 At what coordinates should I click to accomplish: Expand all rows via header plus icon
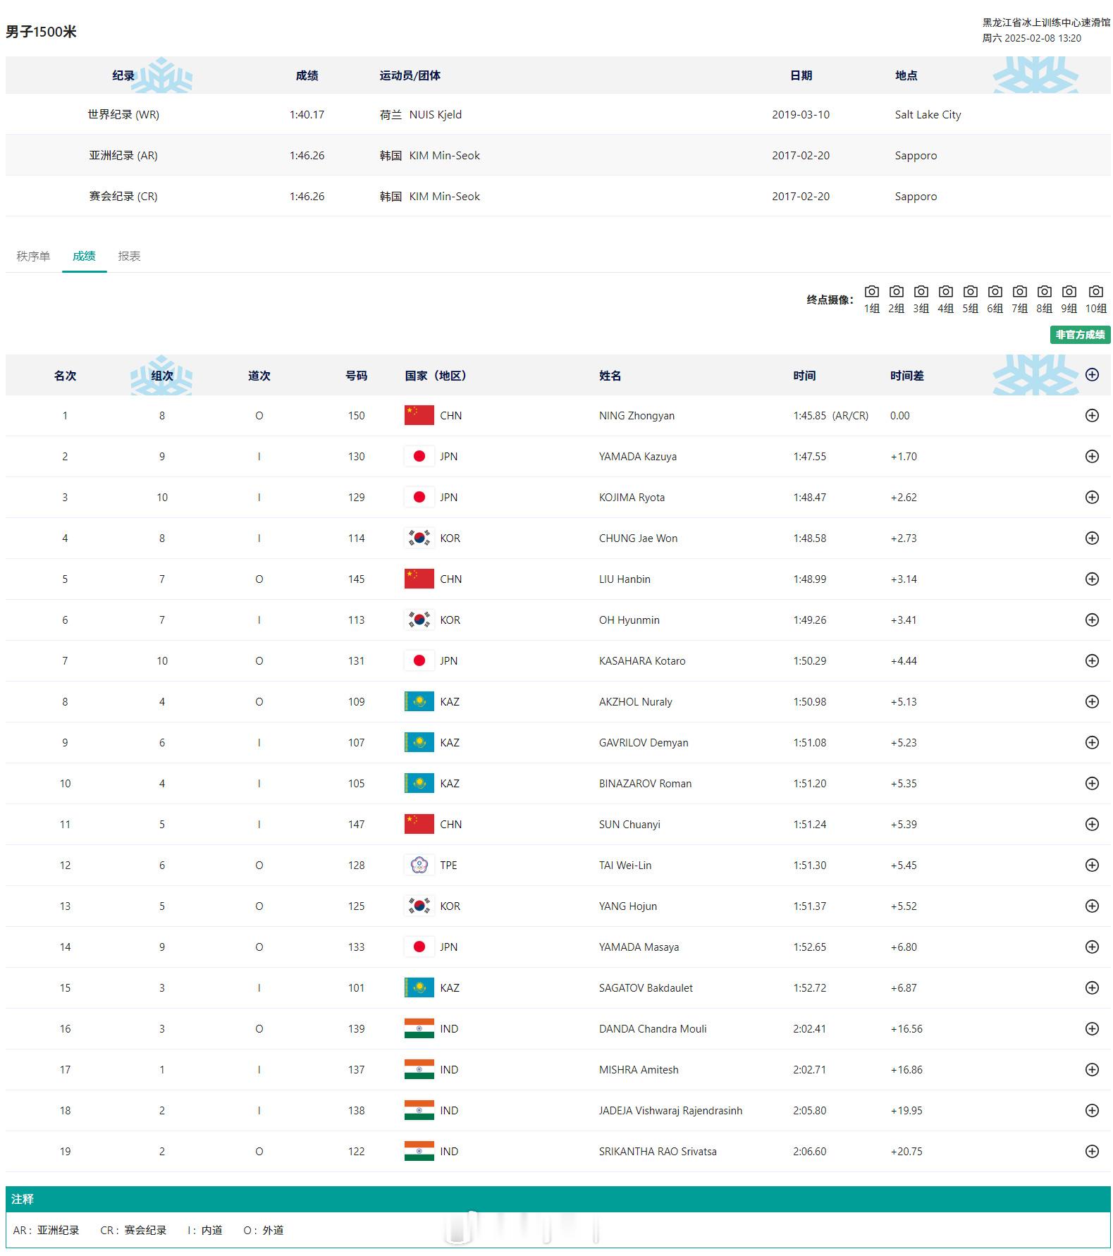point(1092,375)
